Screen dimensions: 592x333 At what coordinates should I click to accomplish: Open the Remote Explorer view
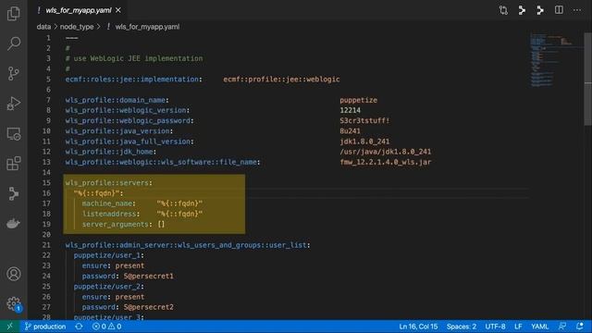(14, 133)
